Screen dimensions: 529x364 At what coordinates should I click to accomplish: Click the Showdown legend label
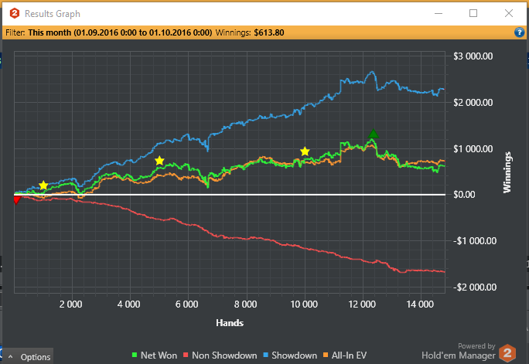pyautogui.click(x=294, y=355)
